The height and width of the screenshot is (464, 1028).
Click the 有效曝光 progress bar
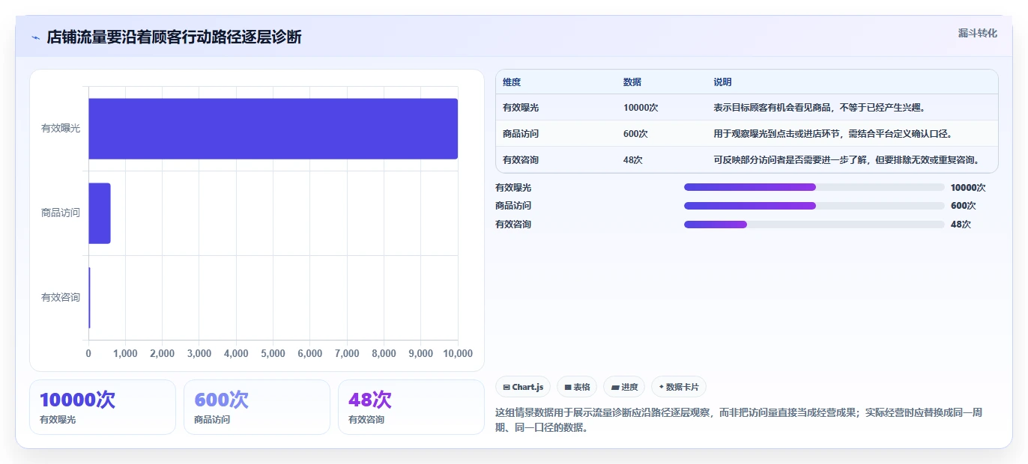[814, 187]
